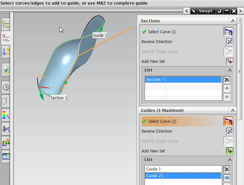Open the Assembly Navigator sidebar tab
This screenshot has height=185, width=244.
tap(6, 24)
